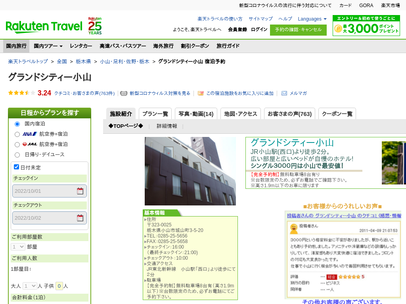The image size is (406, 304).
Task: Select ANA 航空券+宿泊 radio button
Action: click(x=17, y=135)
